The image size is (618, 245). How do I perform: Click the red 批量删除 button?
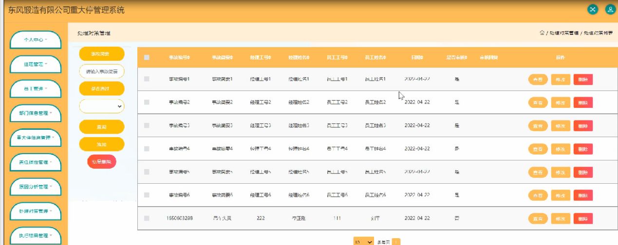tap(102, 162)
